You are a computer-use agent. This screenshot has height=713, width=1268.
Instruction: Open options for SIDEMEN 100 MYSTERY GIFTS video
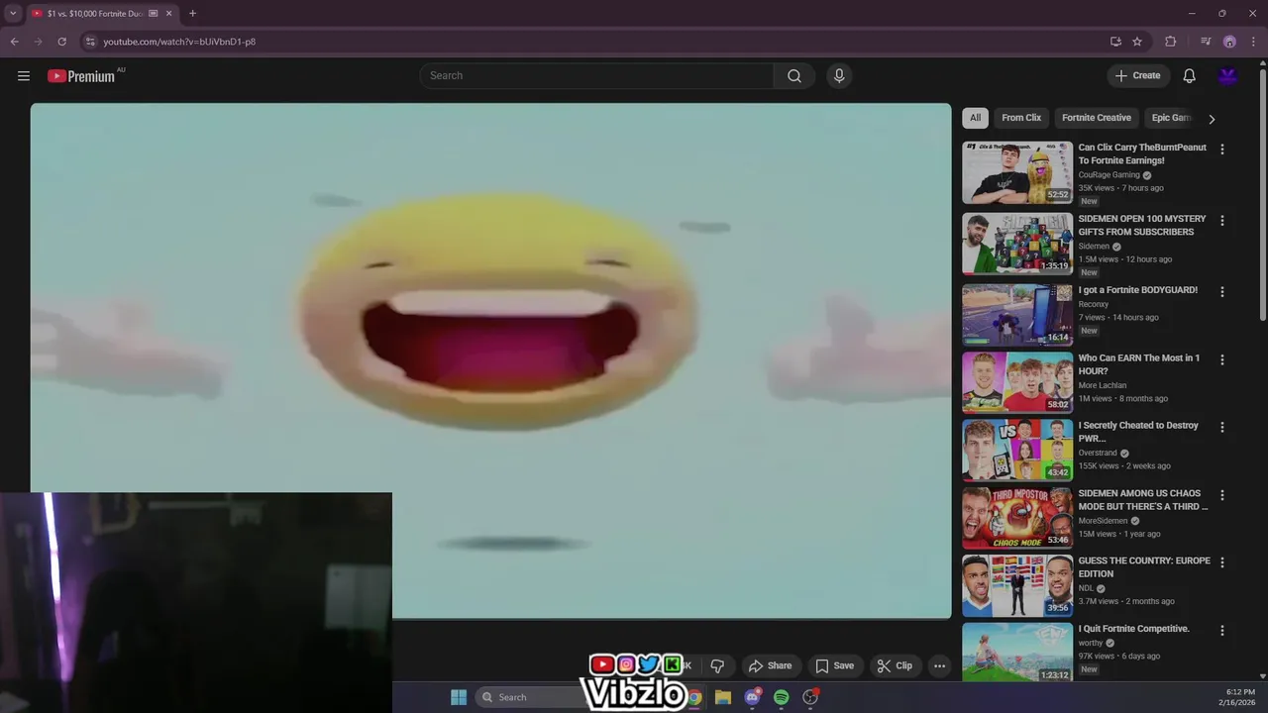(x=1221, y=221)
